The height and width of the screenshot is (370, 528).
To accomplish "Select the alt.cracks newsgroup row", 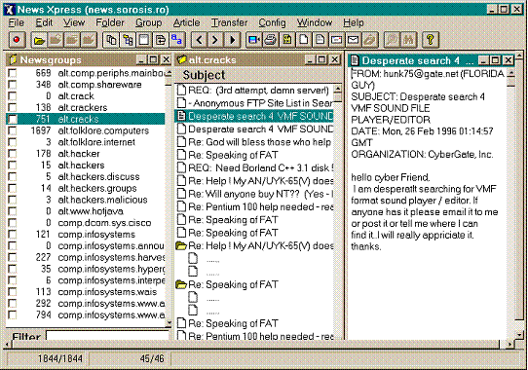I will pyautogui.click(x=86, y=119).
